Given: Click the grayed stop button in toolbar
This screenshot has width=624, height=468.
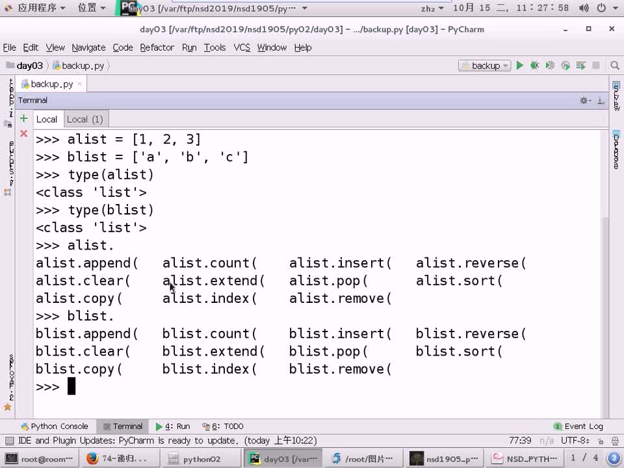Looking at the screenshot, I should pos(596,66).
